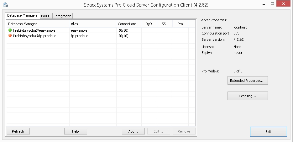Exit the configuration client

click(x=268, y=132)
